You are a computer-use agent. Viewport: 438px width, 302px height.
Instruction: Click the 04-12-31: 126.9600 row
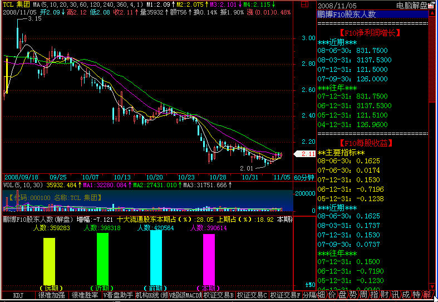click(352, 125)
